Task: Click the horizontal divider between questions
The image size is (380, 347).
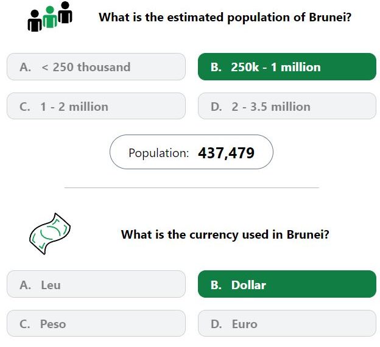Action: pos(192,188)
